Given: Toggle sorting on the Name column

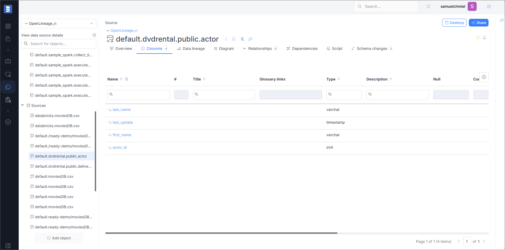Looking at the screenshot, I should click(x=121, y=79).
